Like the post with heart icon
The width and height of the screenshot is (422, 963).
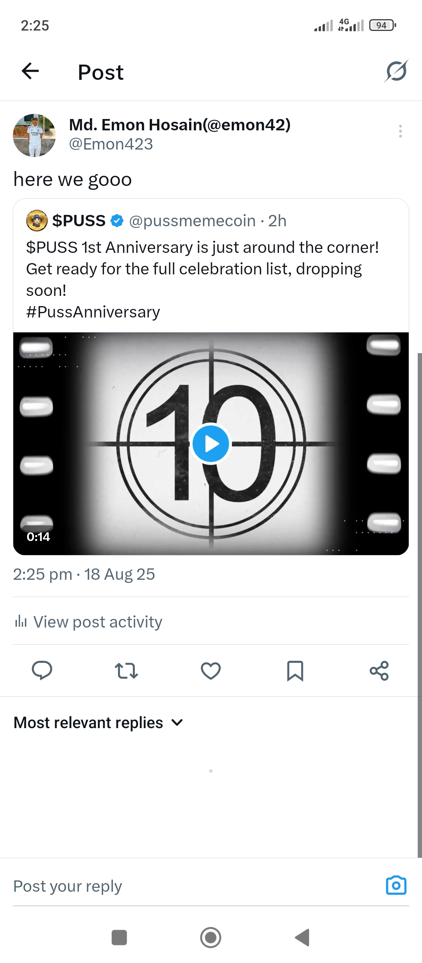click(x=211, y=671)
